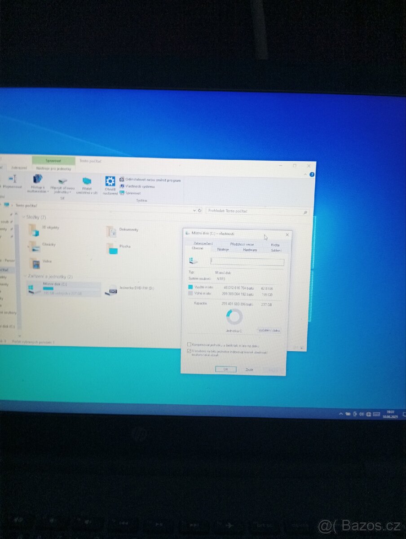Toggle Komprimovat jednotku checkbox
Viewport: 406px width, 539px height.
[189, 345]
